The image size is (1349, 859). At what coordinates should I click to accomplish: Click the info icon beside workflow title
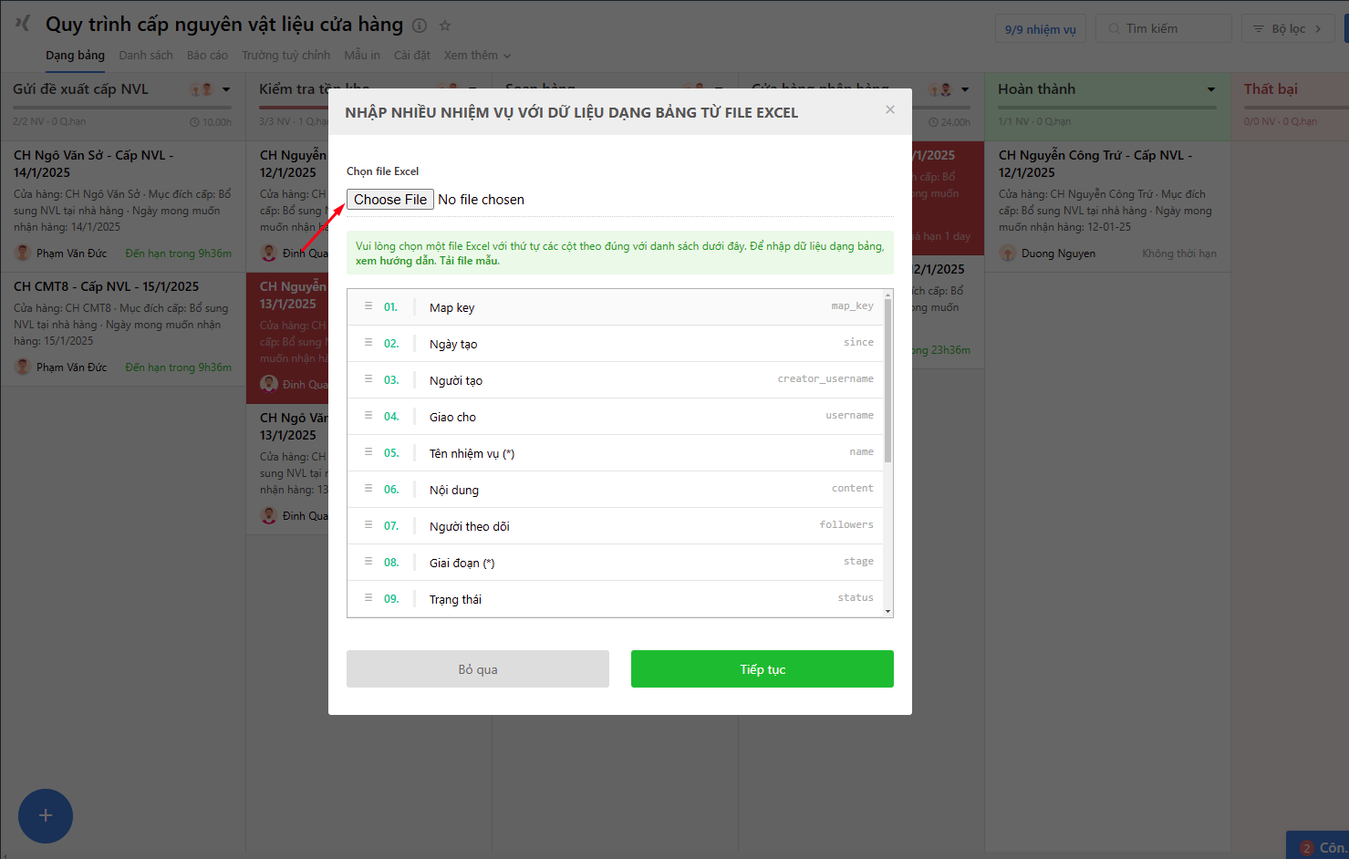click(x=420, y=26)
